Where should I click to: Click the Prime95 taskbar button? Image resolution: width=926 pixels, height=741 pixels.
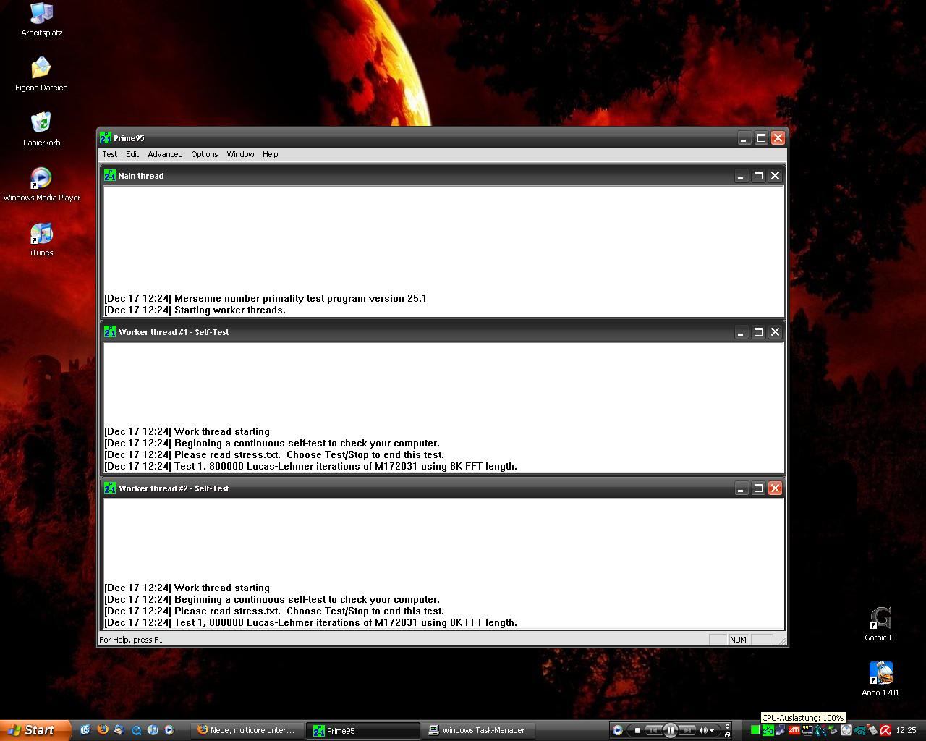point(364,730)
